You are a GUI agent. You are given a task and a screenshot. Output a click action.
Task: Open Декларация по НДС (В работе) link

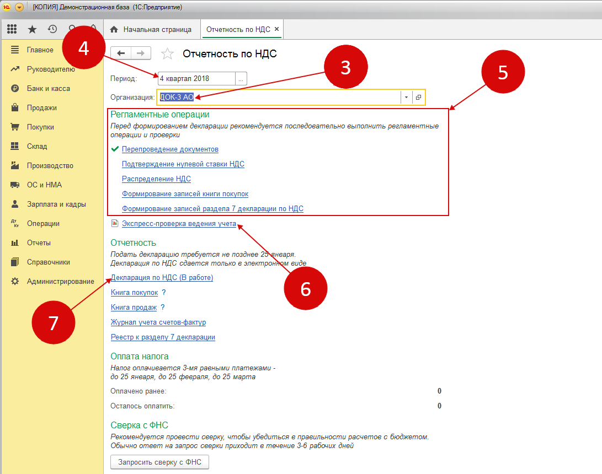point(162,278)
